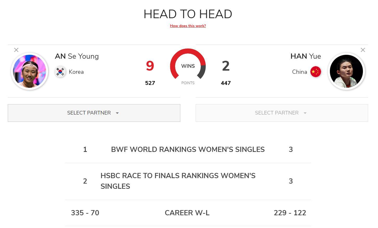Click the AN Se Young player name
The height and width of the screenshot is (228, 378).
point(77,56)
